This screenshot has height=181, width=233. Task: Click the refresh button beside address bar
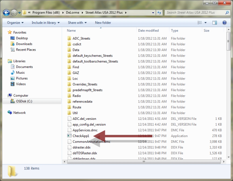coord(159,13)
